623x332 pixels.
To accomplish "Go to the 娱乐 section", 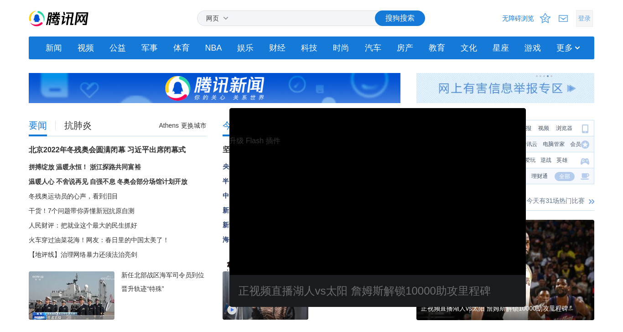I will click(245, 48).
